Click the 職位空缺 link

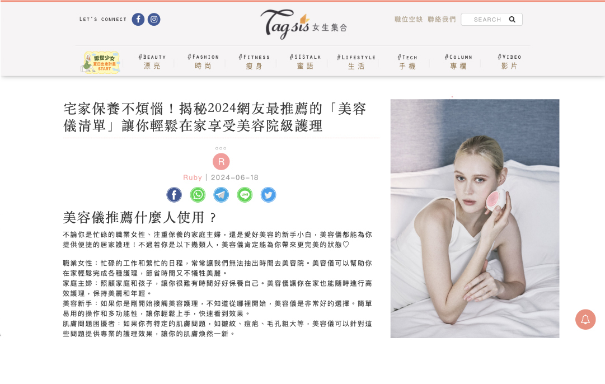pyautogui.click(x=408, y=19)
